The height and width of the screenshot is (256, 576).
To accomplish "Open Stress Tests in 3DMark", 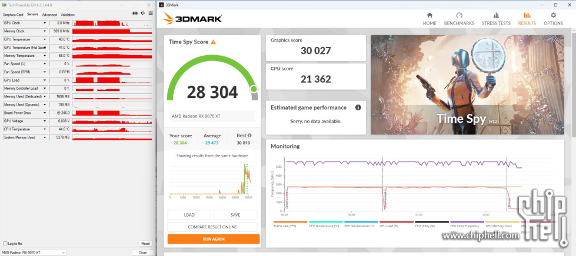I will tap(496, 19).
